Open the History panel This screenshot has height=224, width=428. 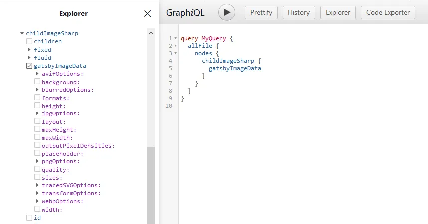(299, 12)
